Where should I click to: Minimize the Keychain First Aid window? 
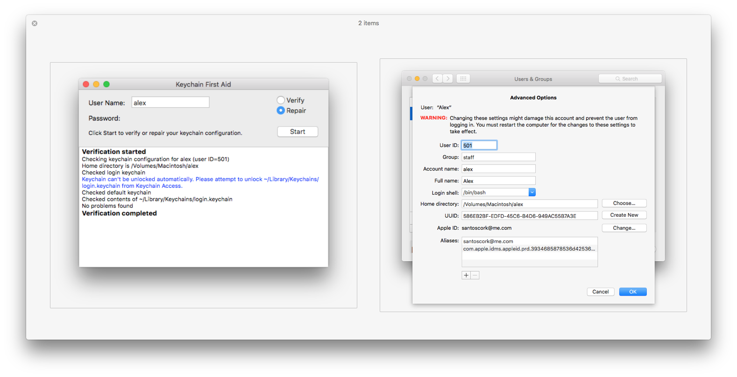[96, 84]
